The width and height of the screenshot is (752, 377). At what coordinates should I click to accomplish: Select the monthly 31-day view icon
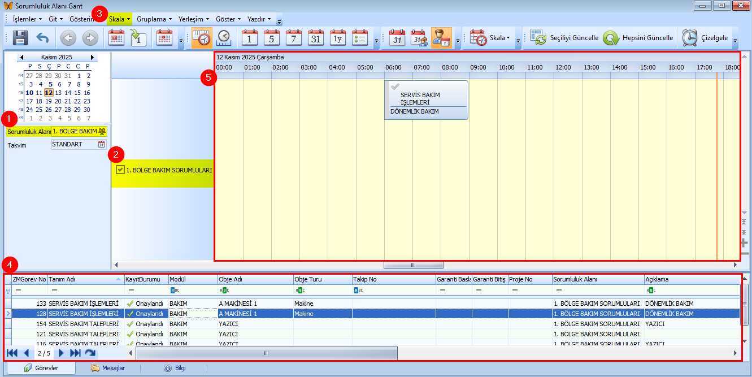click(x=315, y=38)
